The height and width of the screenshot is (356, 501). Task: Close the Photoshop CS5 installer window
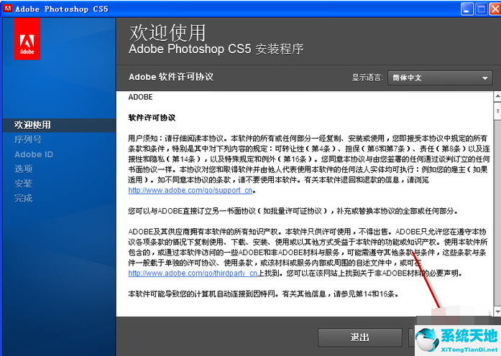pyautogui.click(x=495, y=9)
